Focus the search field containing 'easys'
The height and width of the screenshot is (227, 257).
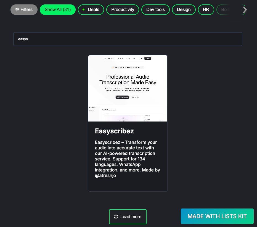[x=128, y=39]
